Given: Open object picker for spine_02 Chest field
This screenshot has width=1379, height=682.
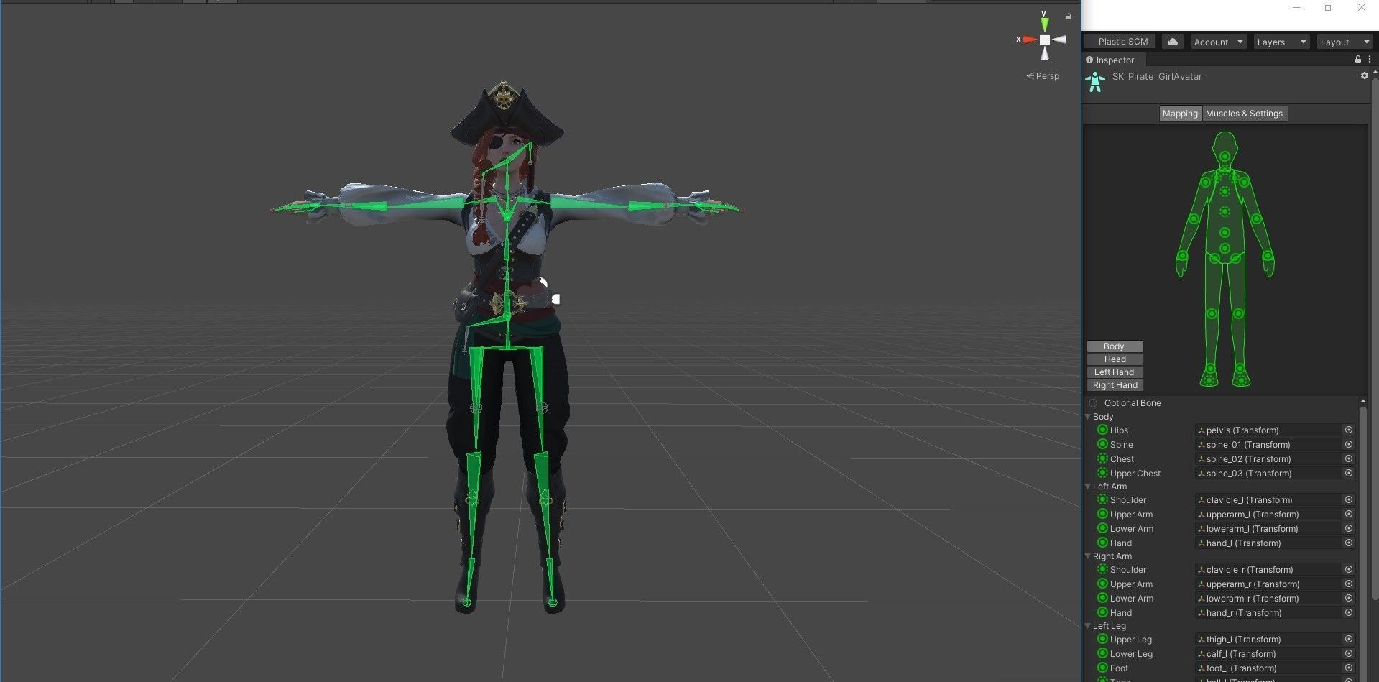Looking at the screenshot, I should pos(1348,459).
